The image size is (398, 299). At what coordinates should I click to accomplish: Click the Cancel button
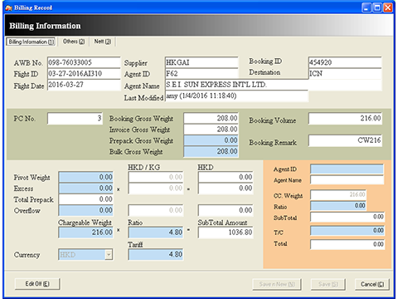pyautogui.click(x=372, y=284)
